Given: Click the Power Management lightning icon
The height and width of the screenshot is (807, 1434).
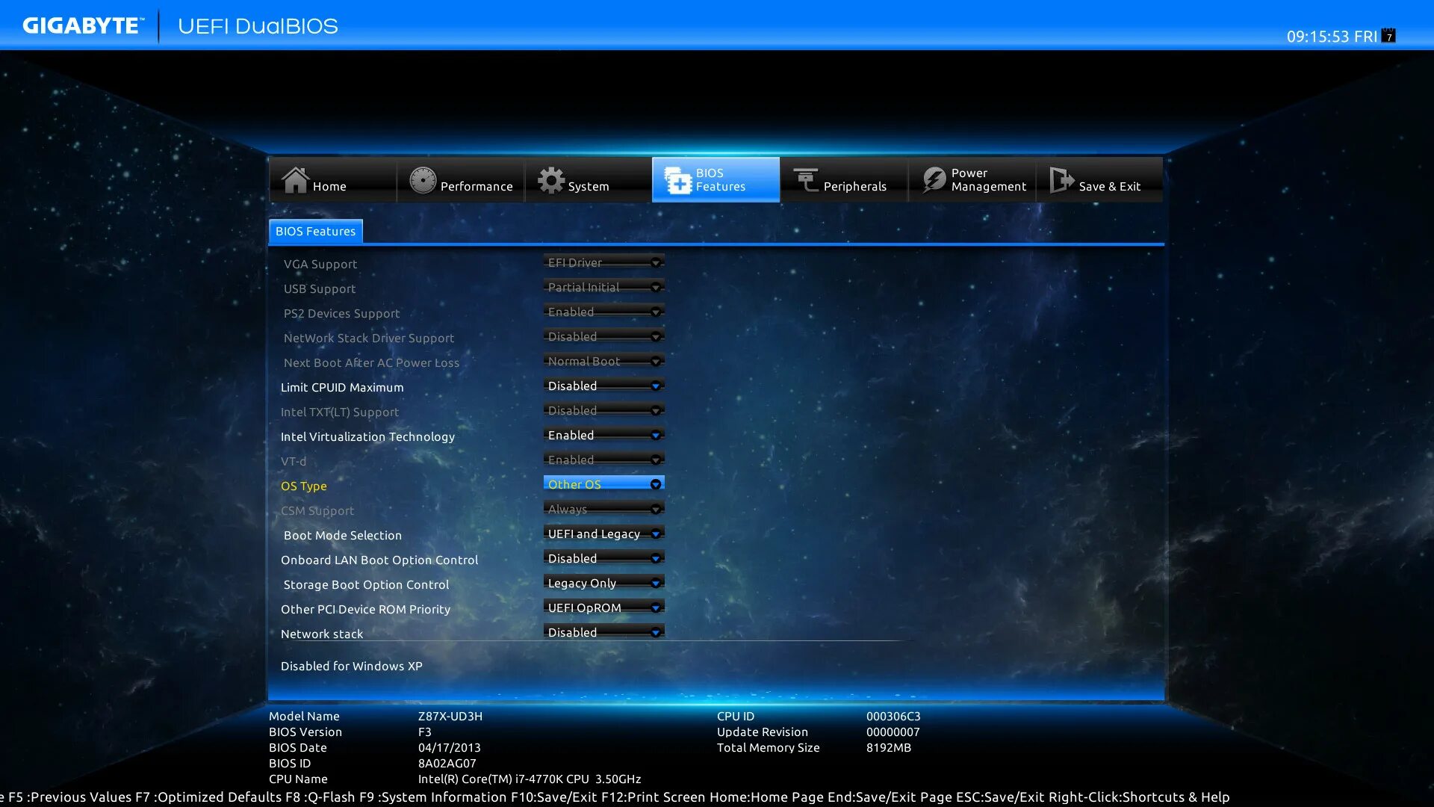Looking at the screenshot, I should tap(934, 180).
